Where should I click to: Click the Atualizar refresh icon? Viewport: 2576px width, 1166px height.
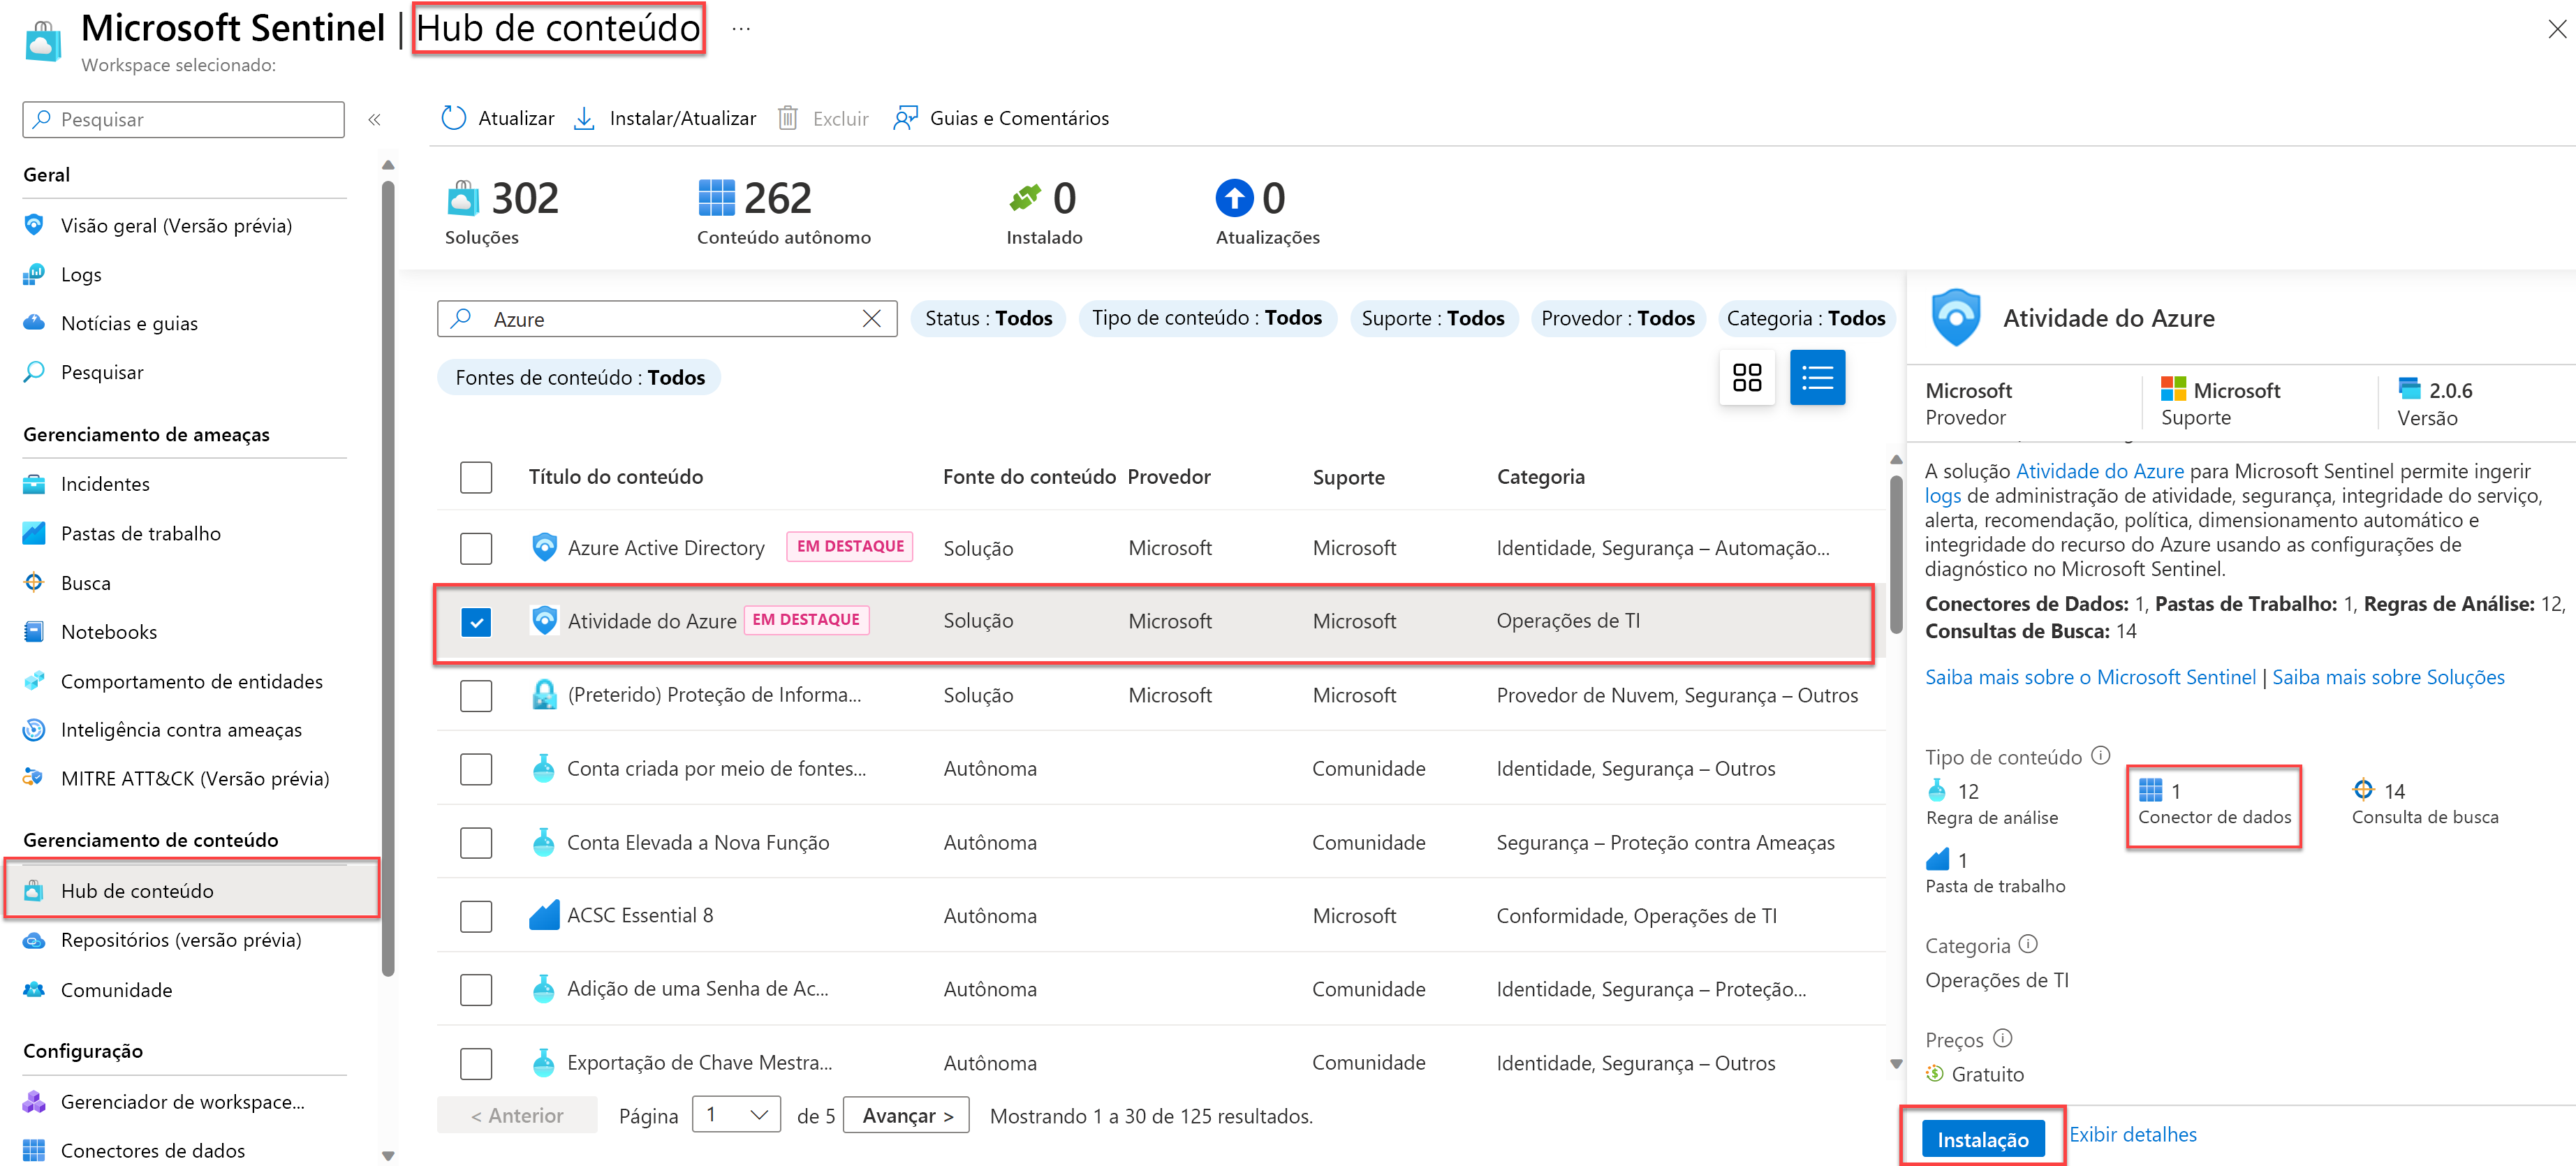pyautogui.click(x=453, y=118)
